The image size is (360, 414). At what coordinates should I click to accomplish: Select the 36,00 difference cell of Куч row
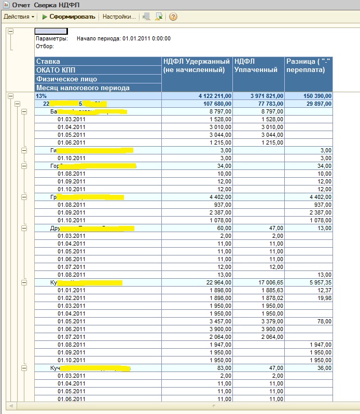coord(309,368)
